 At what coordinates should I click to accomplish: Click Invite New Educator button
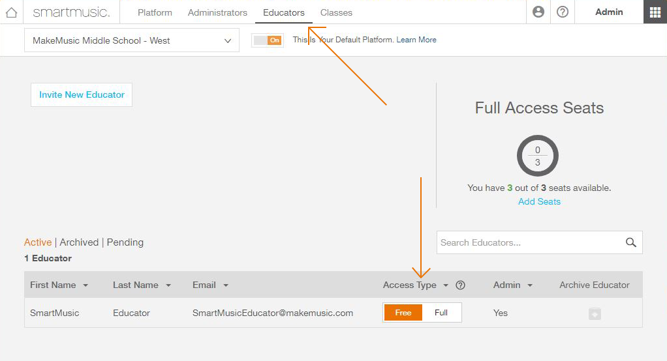(x=82, y=94)
